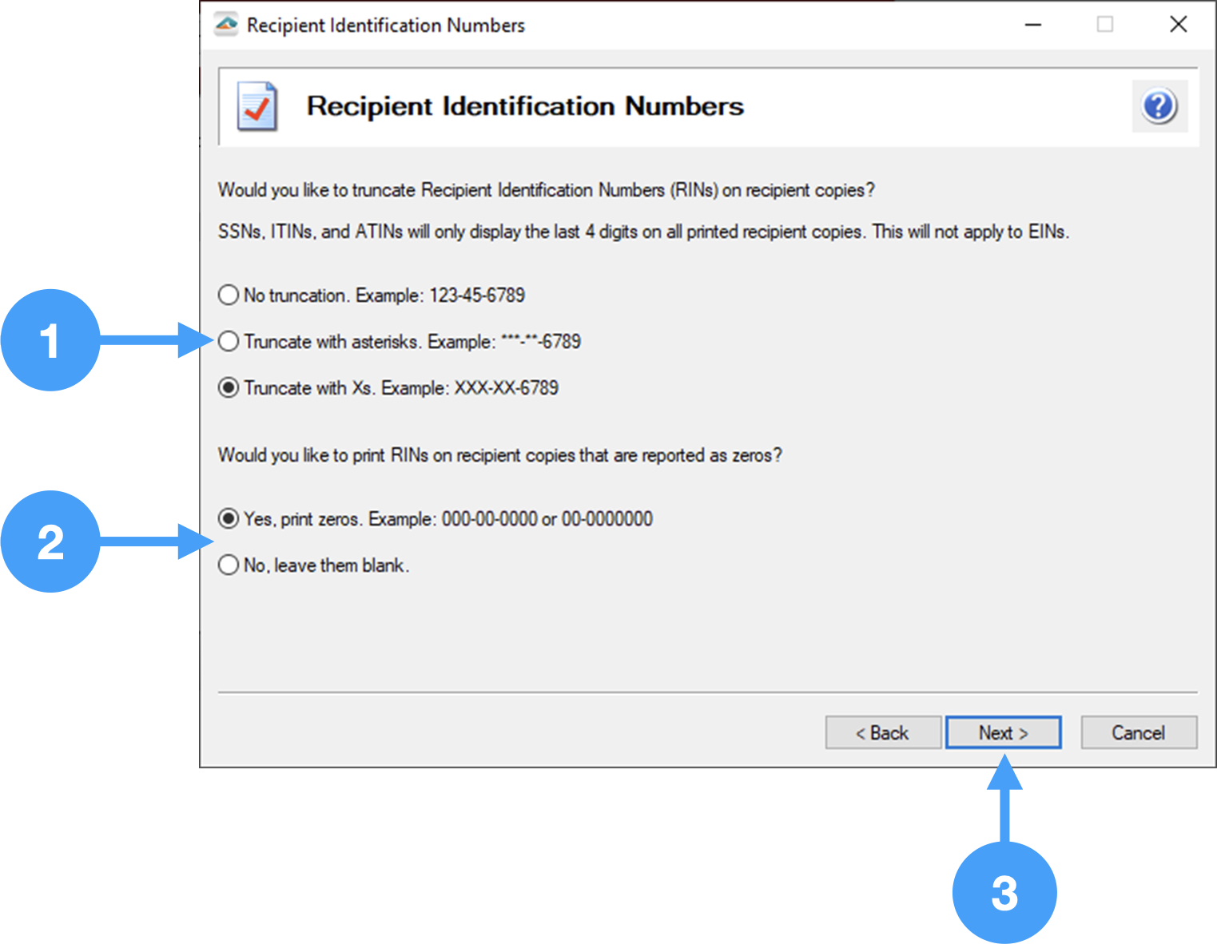Minimize the Recipient Identification Numbers window
The image size is (1217, 944).
point(1033,25)
